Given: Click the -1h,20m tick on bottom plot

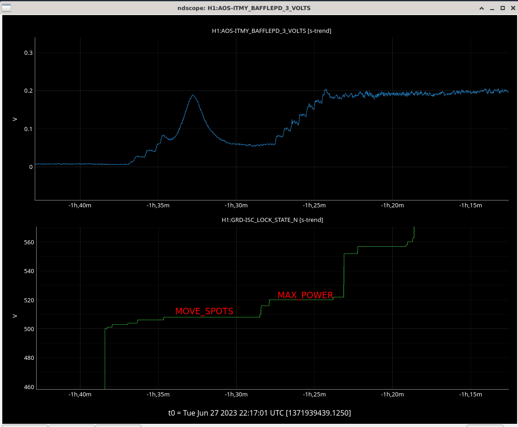Looking at the screenshot, I should [392, 395].
